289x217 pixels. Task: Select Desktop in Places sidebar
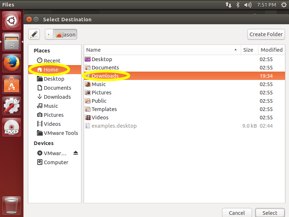55,79
